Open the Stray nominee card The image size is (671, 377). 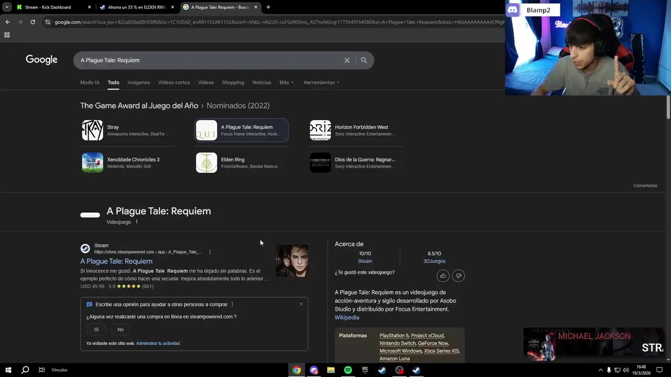click(127, 130)
